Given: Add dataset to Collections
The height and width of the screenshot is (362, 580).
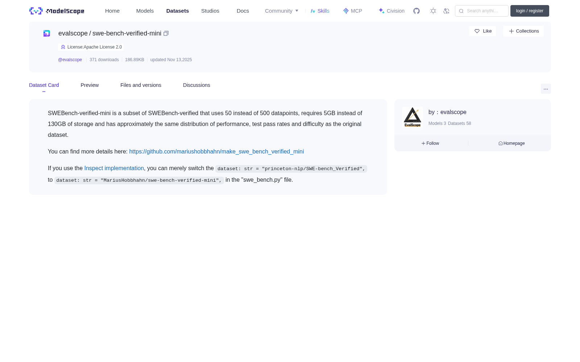Looking at the screenshot, I should 523,31.
